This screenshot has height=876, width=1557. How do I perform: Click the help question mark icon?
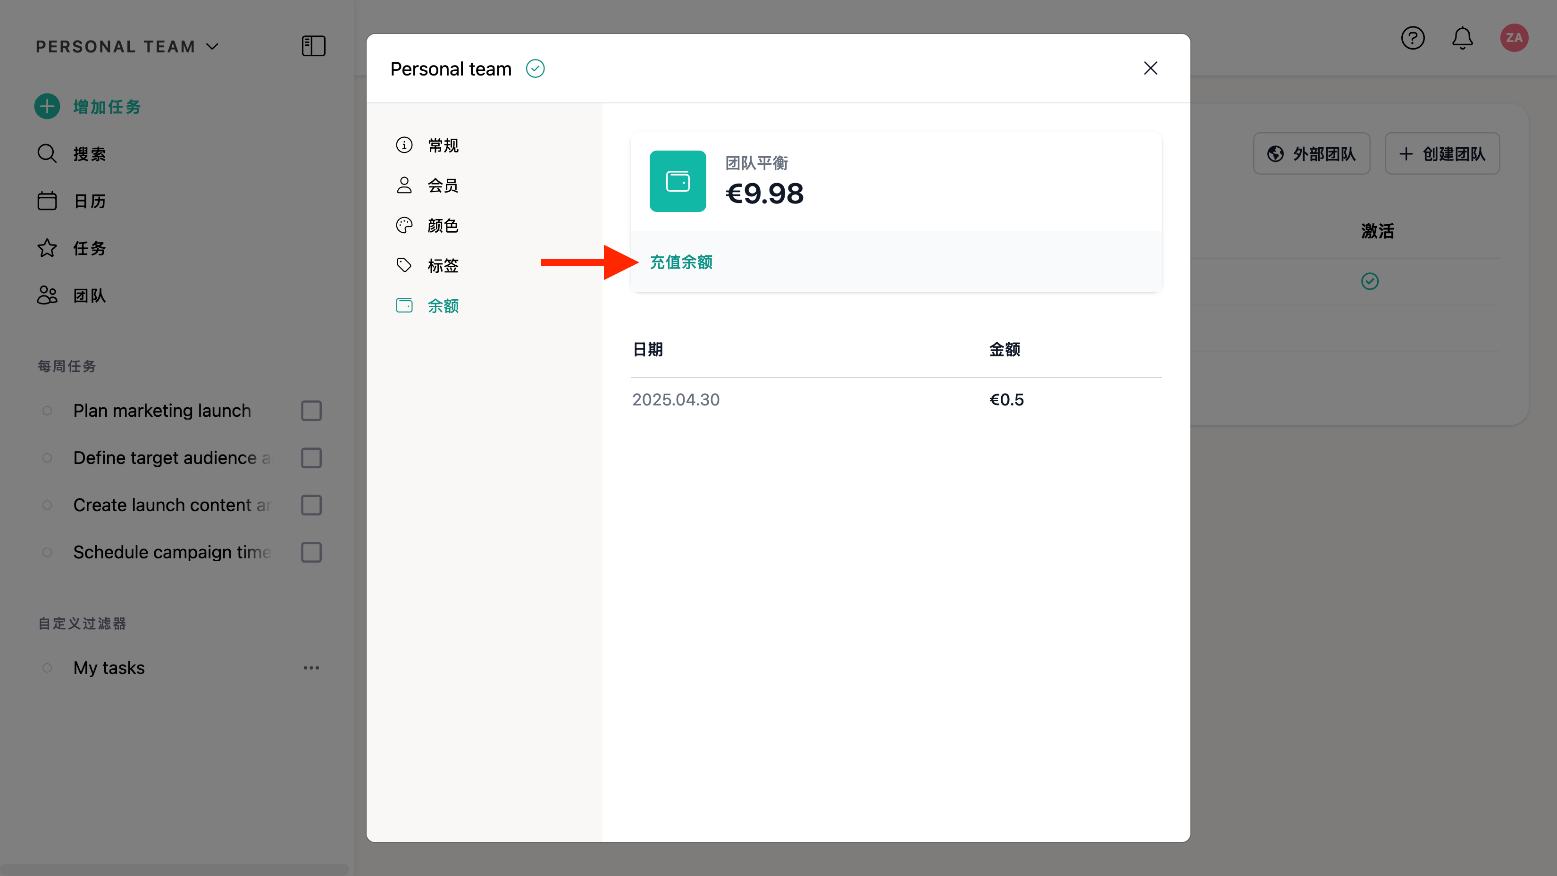point(1413,38)
